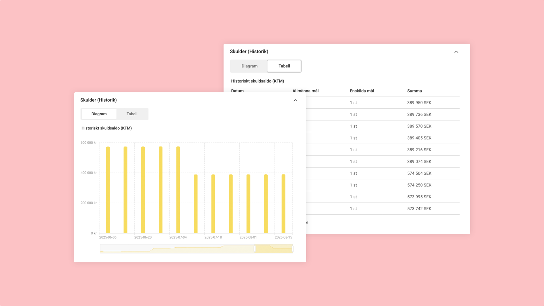Click unselected area of chart range navigator
This screenshot has height=306, width=544.
(176, 249)
